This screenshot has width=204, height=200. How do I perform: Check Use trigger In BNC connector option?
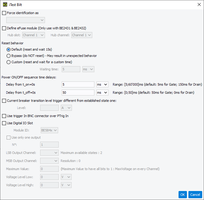point(4,116)
